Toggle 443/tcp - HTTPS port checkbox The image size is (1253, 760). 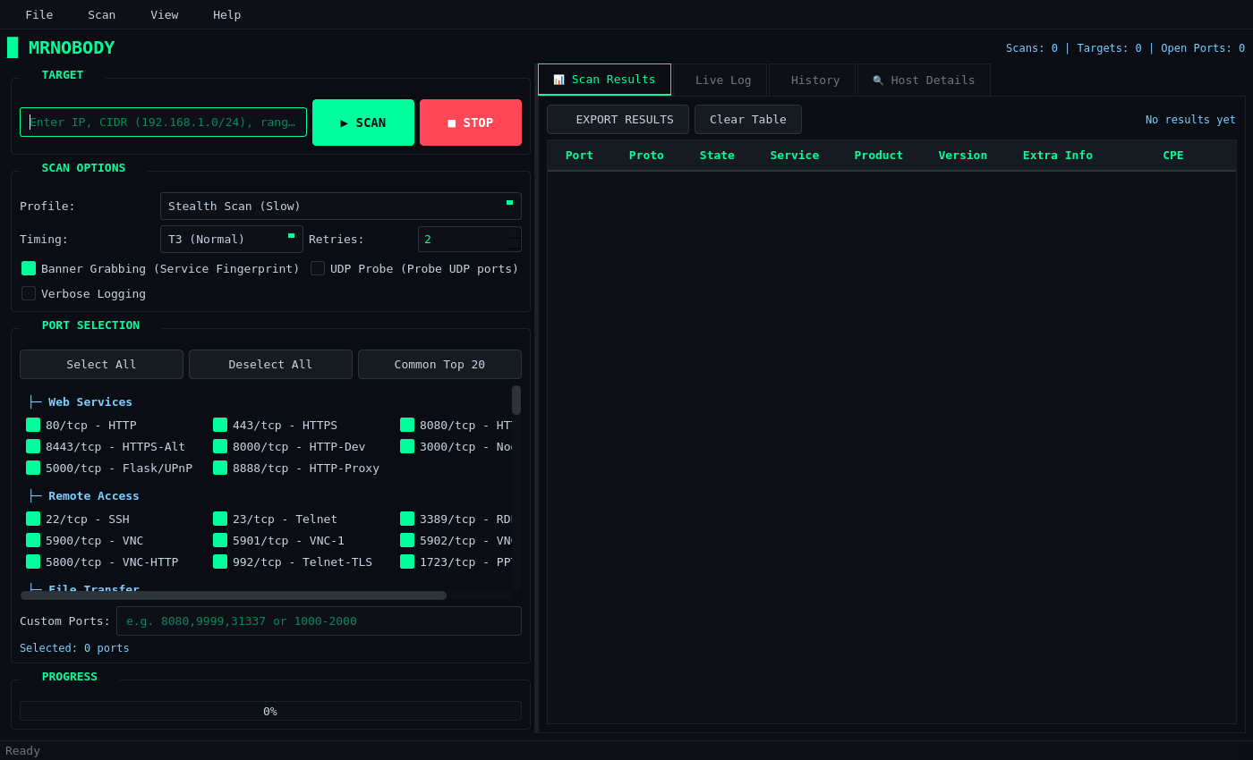(x=220, y=425)
